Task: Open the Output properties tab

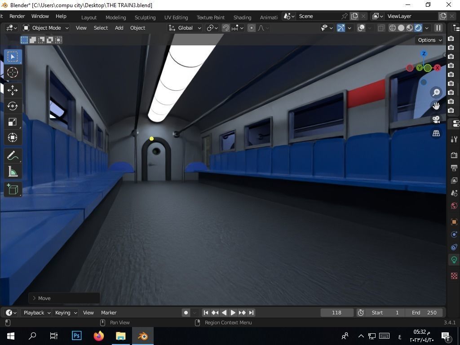Action: pos(454,168)
